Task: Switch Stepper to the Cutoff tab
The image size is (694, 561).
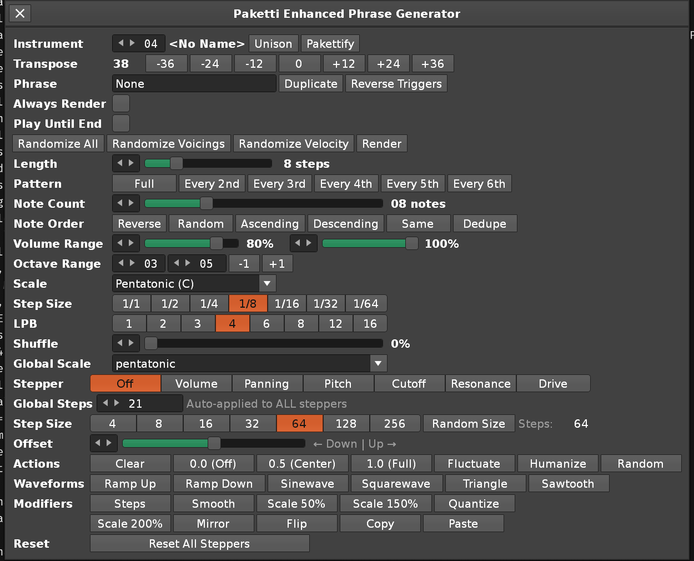Action: 409,384
